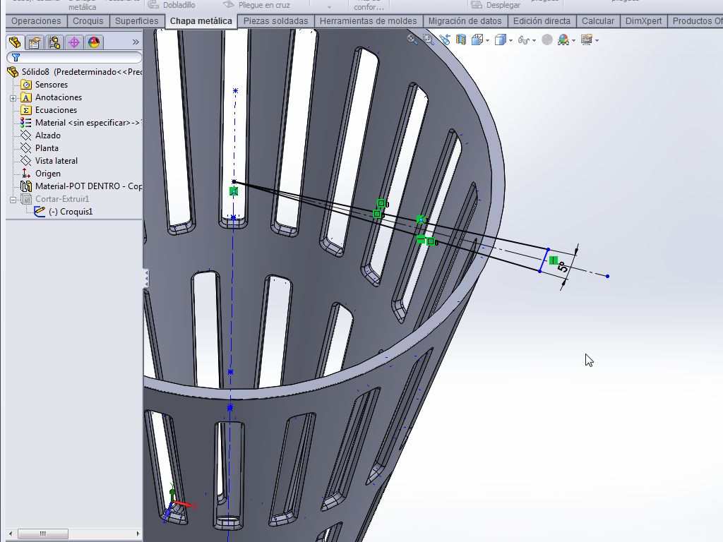Select (-) Croquis1 sketch
The height and width of the screenshot is (542, 723).
[71, 212]
